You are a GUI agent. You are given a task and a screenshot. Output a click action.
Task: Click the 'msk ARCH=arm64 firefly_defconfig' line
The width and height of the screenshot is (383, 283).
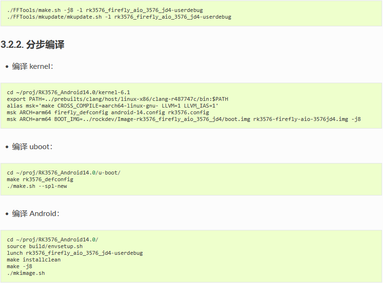click(108, 112)
